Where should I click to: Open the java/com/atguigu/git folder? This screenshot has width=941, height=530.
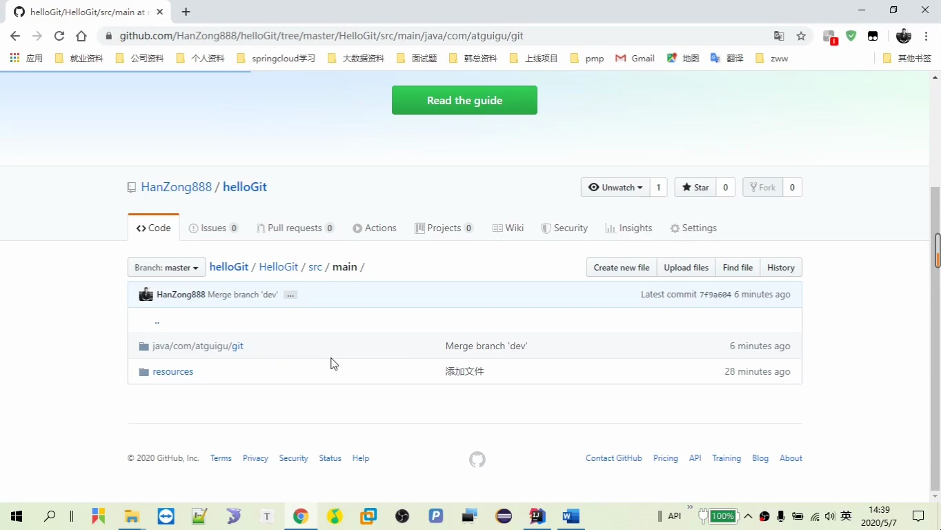[x=198, y=346]
